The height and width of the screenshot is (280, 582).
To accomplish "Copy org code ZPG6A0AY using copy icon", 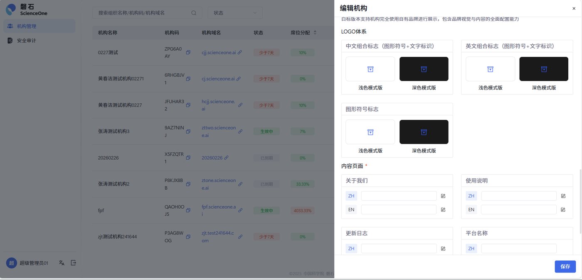I will (x=188, y=52).
